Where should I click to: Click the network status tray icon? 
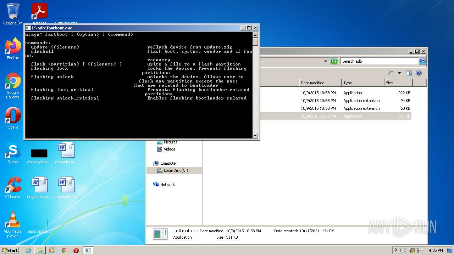click(x=412, y=250)
